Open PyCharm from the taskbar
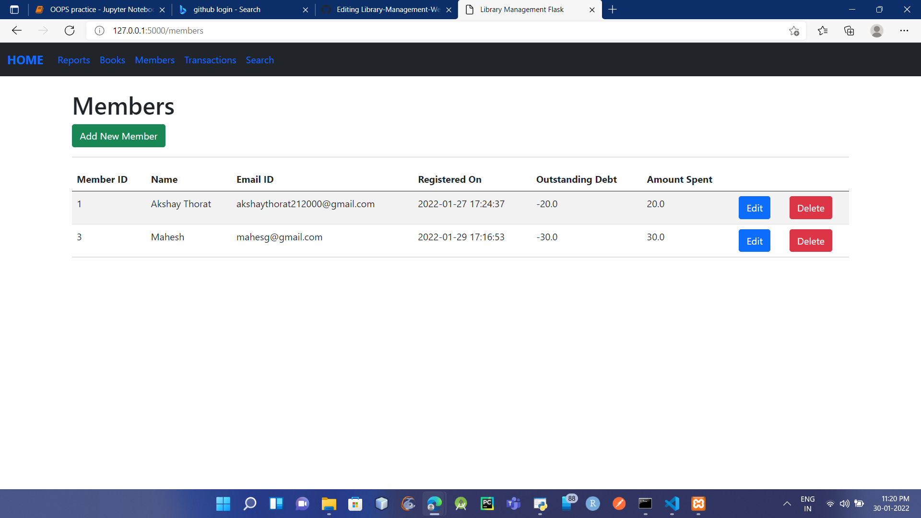Viewport: 921px width, 518px height. point(487,504)
